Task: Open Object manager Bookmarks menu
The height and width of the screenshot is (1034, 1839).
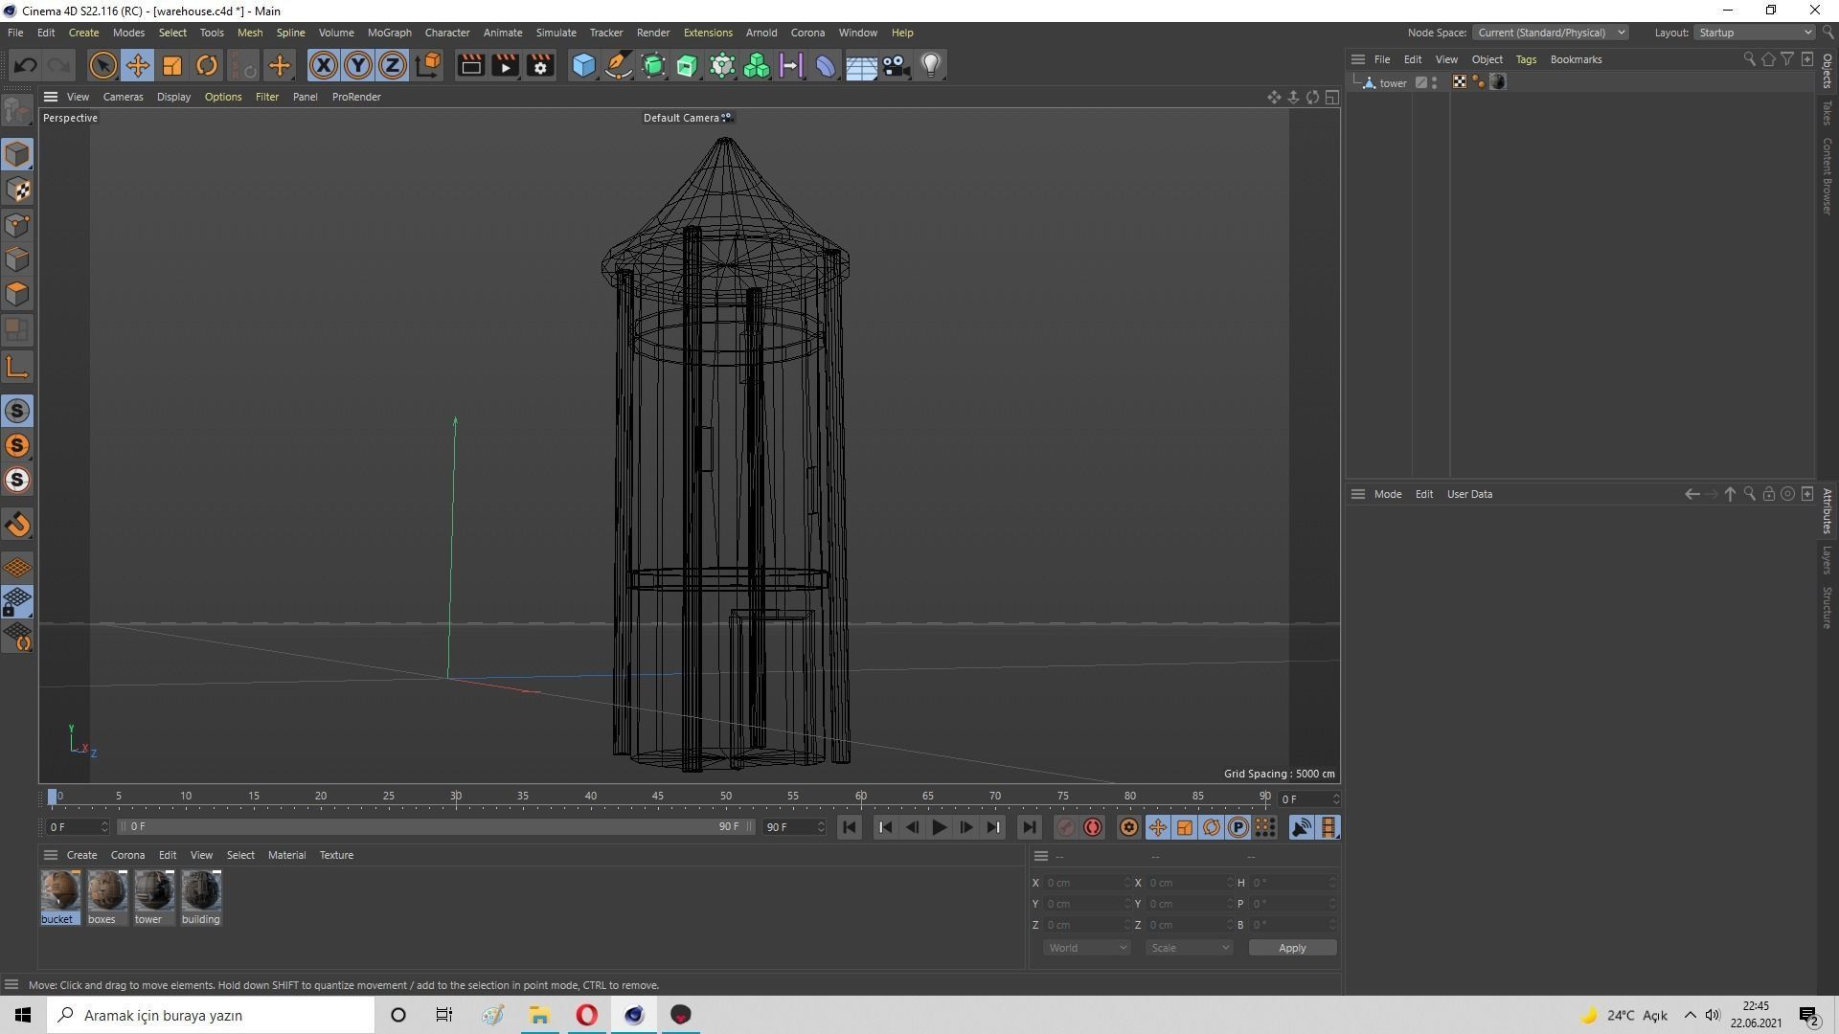Action: [x=1576, y=59]
